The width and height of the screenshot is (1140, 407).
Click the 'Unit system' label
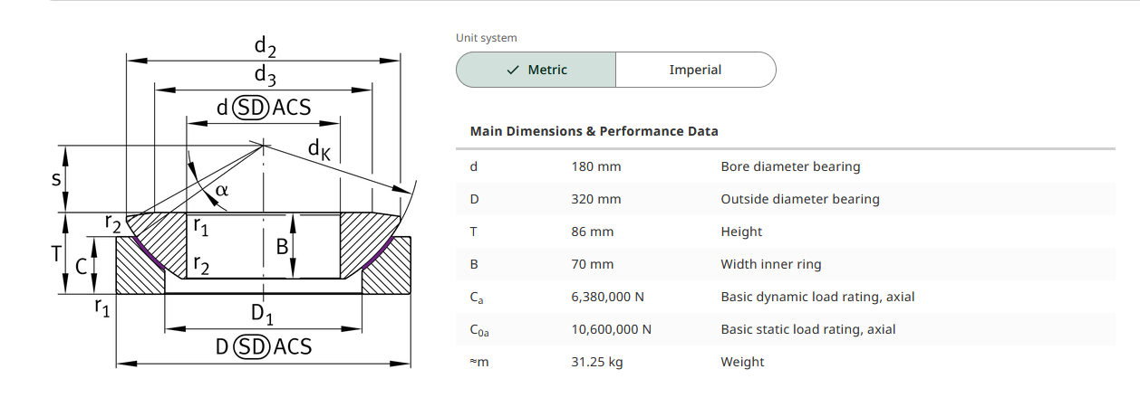[x=487, y=38]
